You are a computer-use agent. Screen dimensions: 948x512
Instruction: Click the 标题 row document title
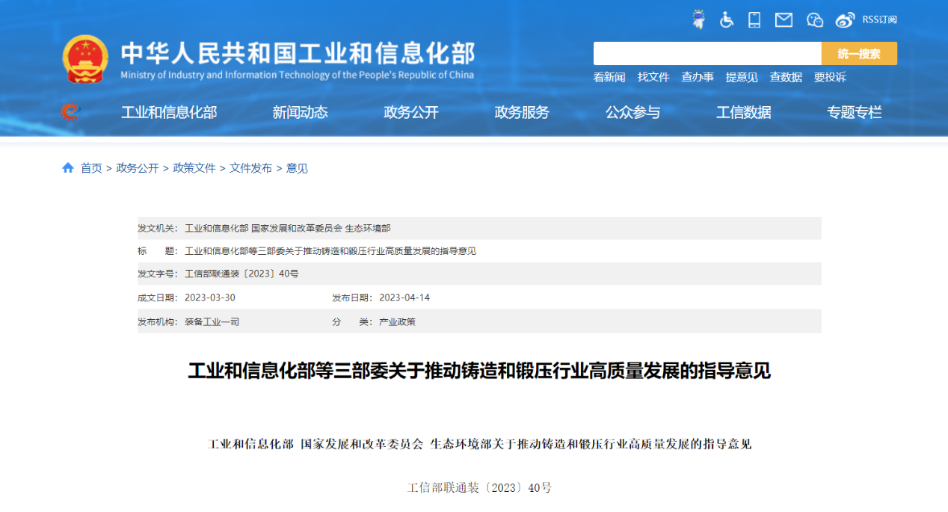coord(330,251)
